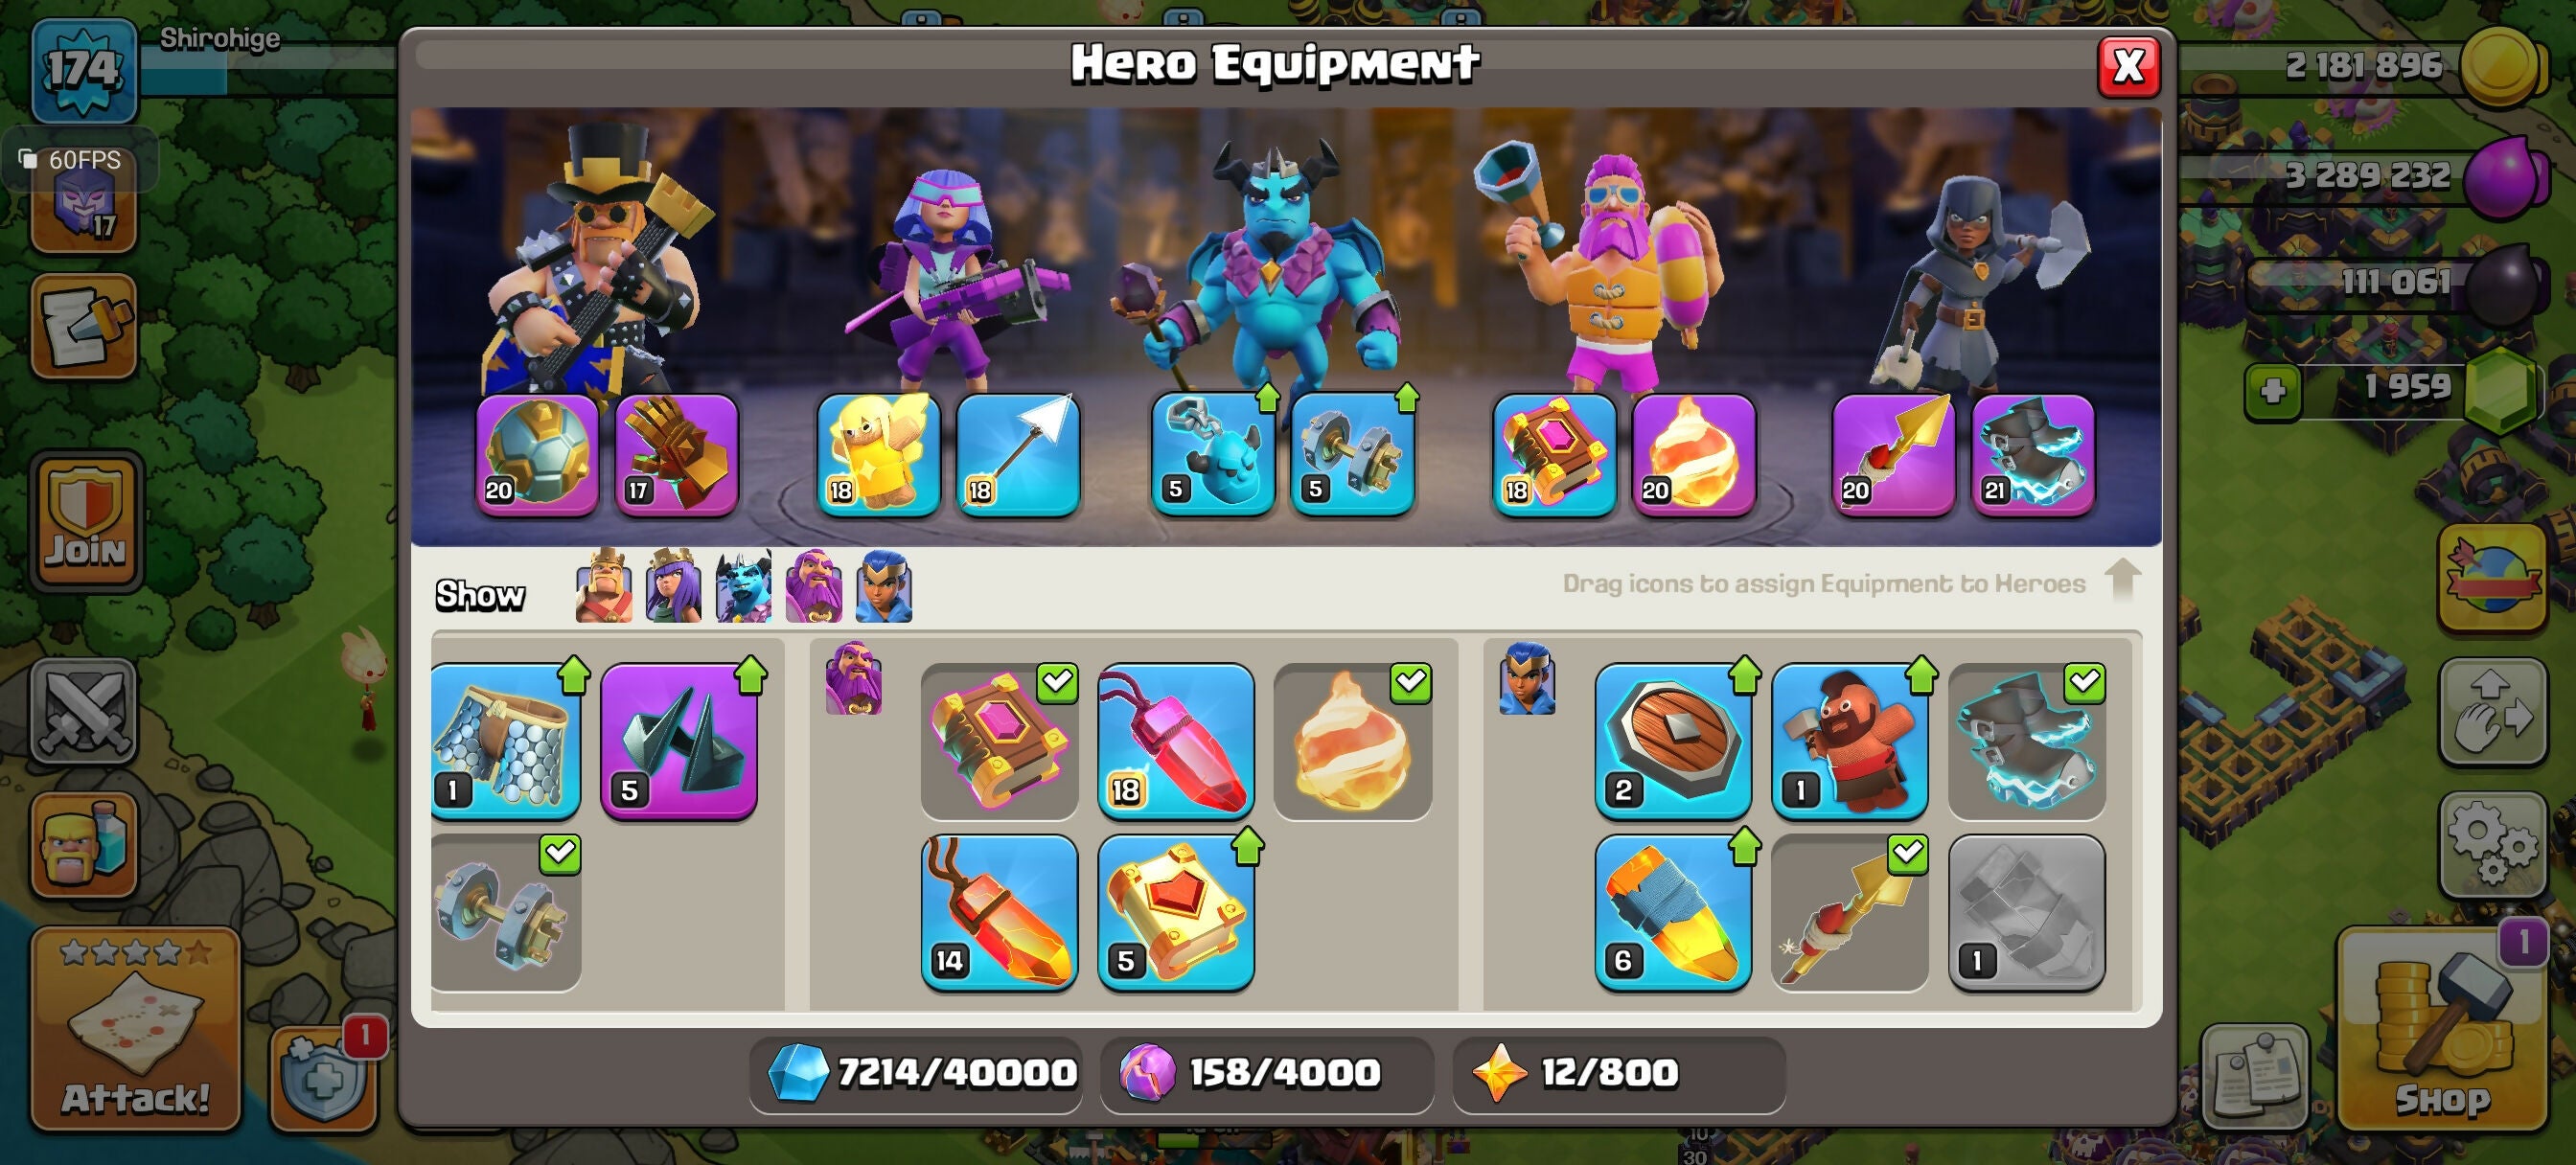Select the Haste Vial level 6 equipment
2576x1165 pixels.
(x=1672, y=912)
